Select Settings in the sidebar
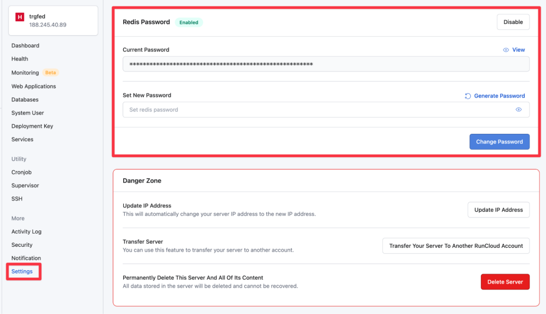This screenshot has width=546, height=314. [22, 271]
